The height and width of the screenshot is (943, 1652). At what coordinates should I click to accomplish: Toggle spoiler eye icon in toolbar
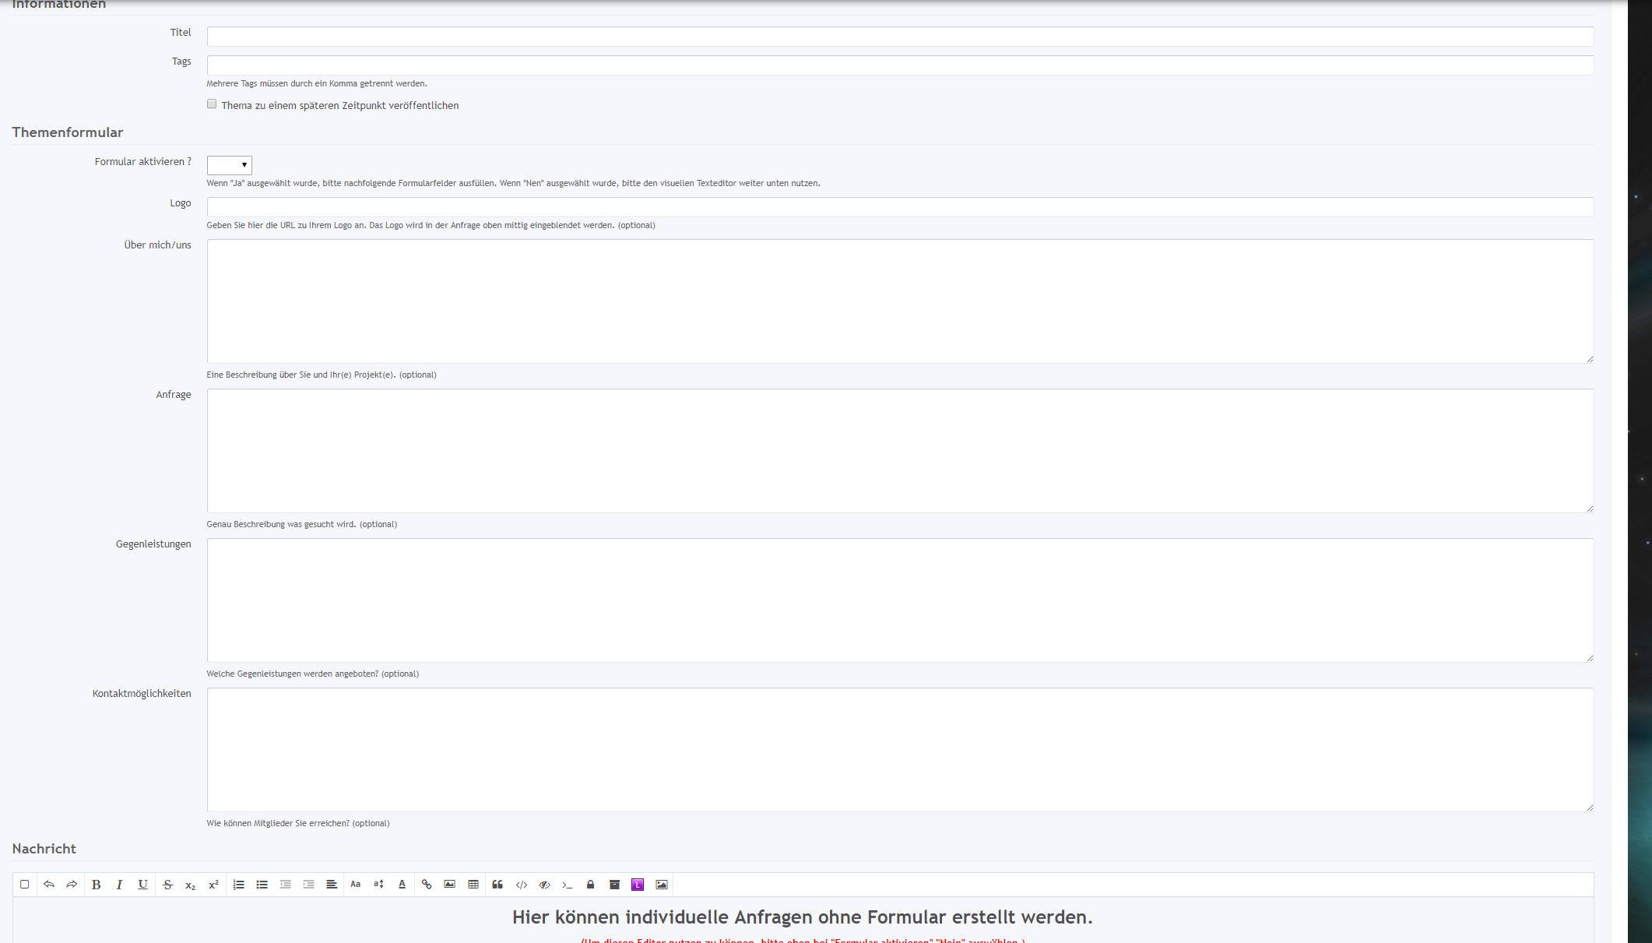tap(545, 885)
